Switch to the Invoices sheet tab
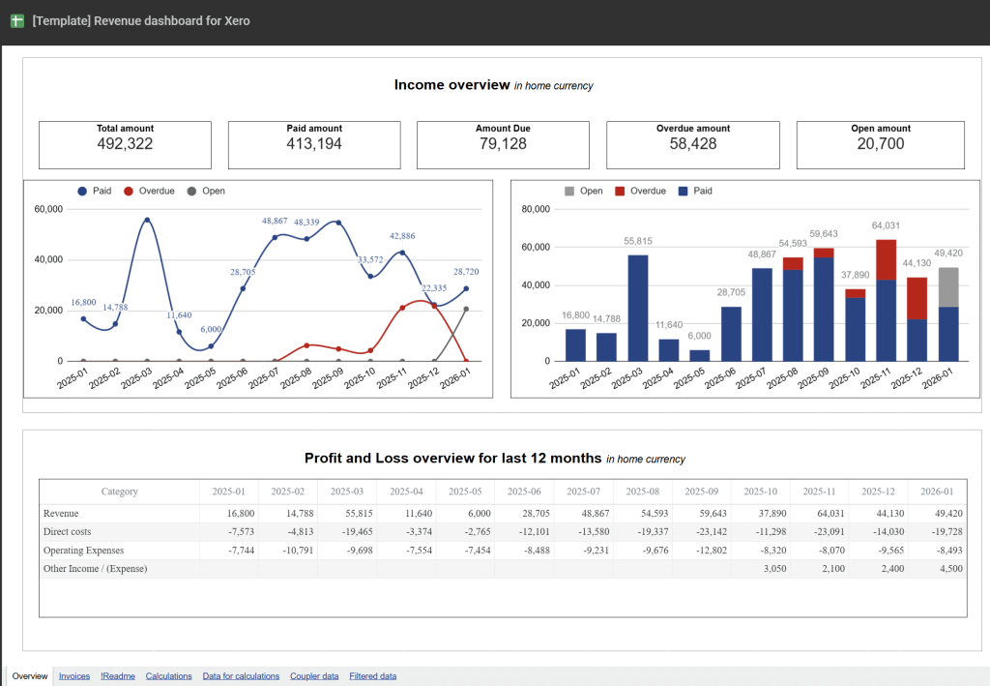990x686 pixels. [73, 675]
